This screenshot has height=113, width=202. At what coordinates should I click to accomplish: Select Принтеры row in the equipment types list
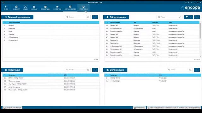pos(51,28)
